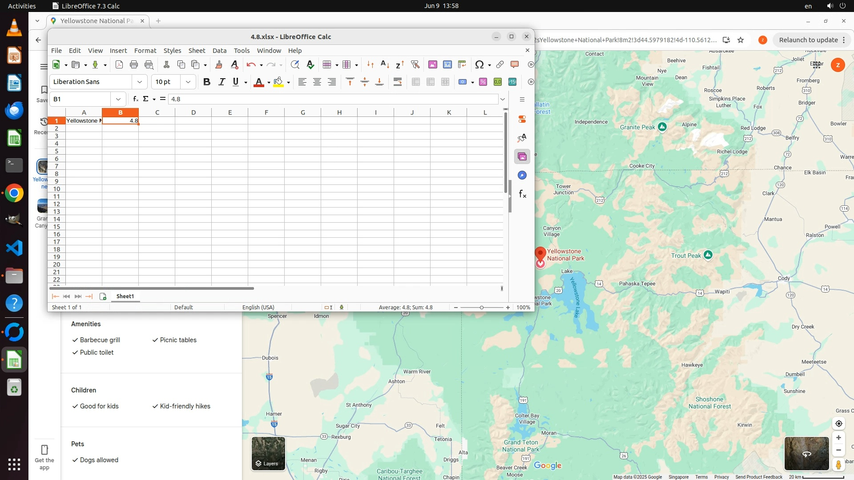Image resolution: width=854 pixels, height=480 pixels.
Task: Click the italic formatting icon
Action: click(222, 82)
